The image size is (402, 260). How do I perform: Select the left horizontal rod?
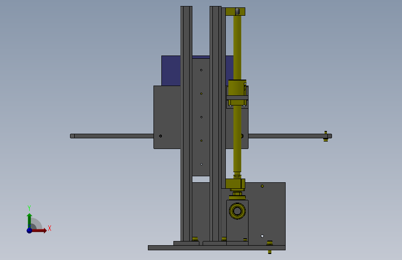[112, 136]
